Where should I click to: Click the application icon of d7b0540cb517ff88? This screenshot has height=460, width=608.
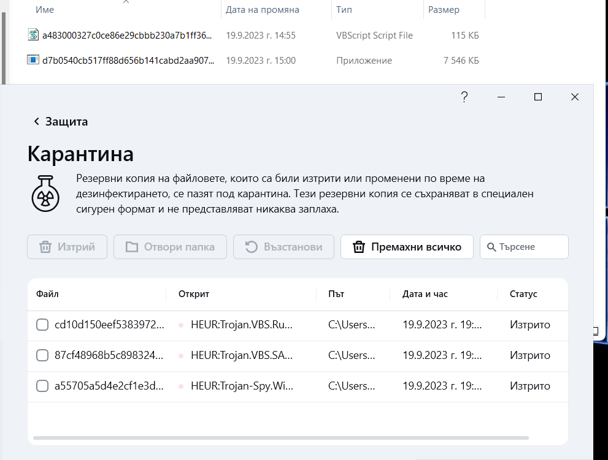pos(33,60)
